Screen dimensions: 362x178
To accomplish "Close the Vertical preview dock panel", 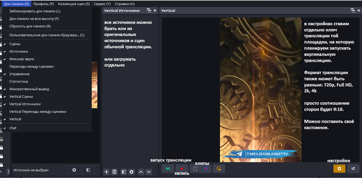I will (x=359, y=11).
